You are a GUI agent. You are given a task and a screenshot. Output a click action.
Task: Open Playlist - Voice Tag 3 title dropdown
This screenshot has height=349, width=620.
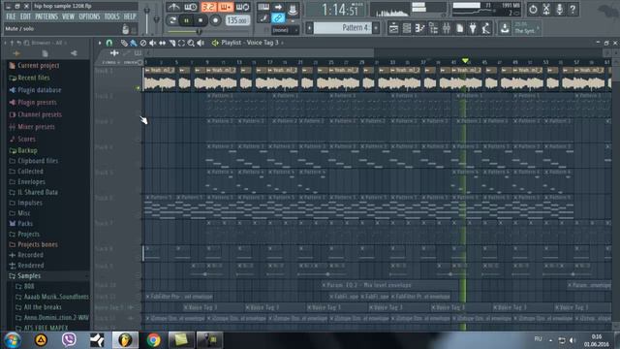pyautogui.click(x=252, y=43)
